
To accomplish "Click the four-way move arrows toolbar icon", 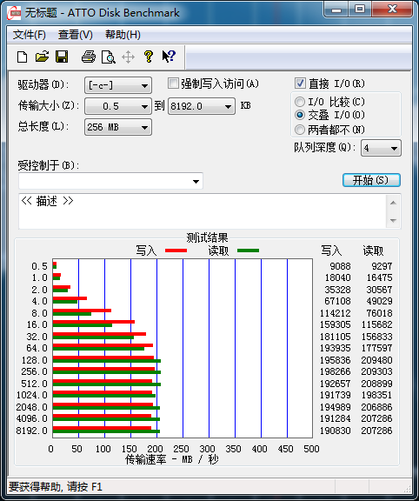I will [128, 57].
